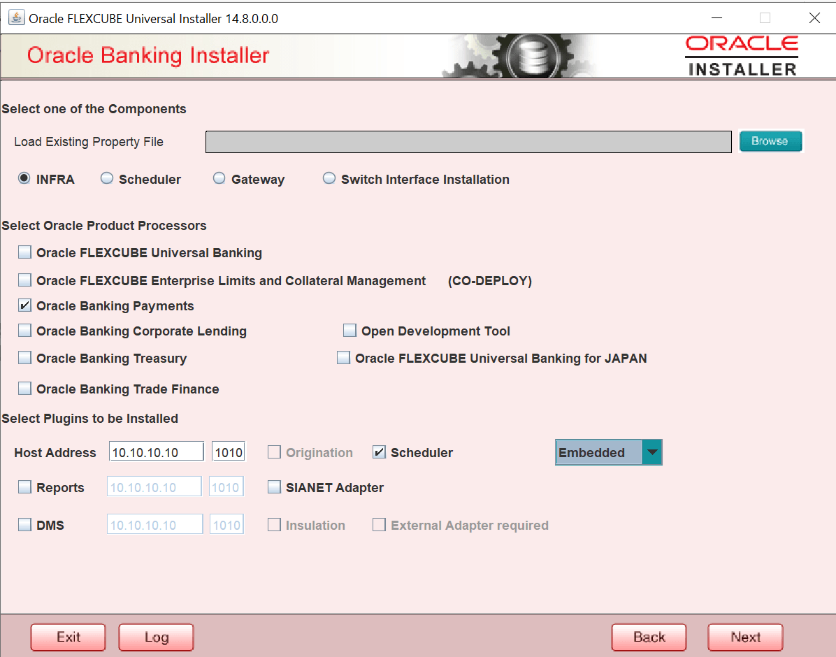Click 'Select Oracle Product Processors' heading
Image resolution: width=836 pixels, height=657 pixels.
point(104,226)
